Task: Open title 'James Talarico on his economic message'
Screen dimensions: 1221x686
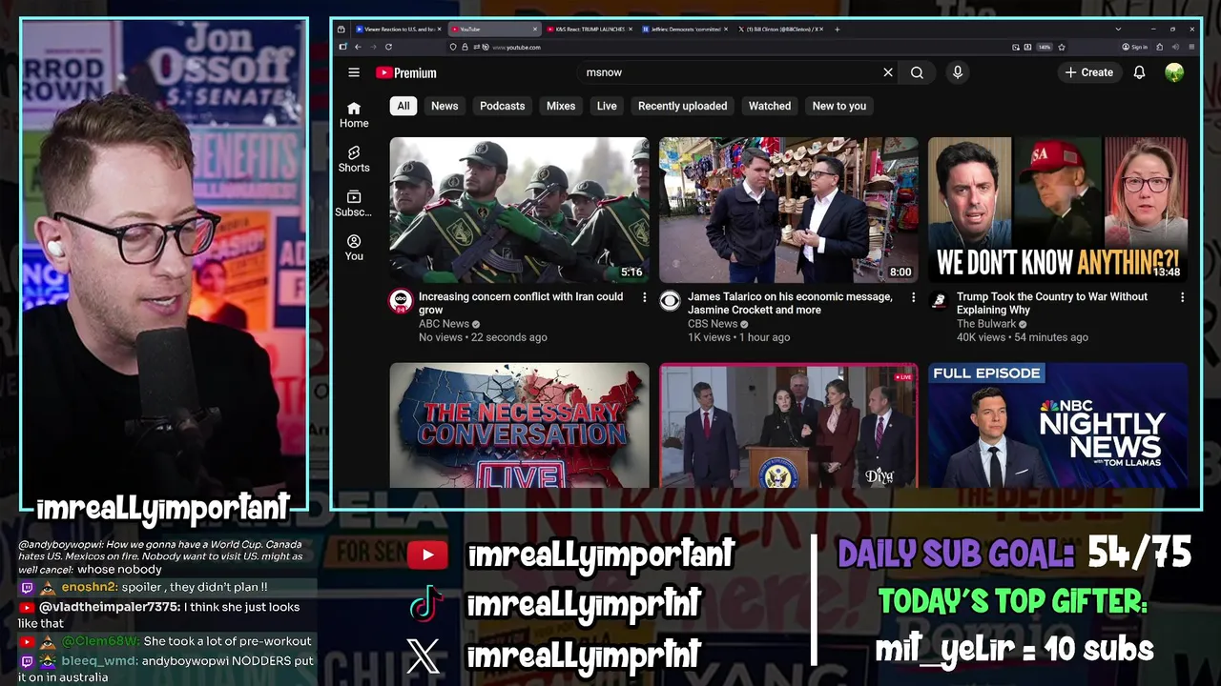Action: point(790,303)
